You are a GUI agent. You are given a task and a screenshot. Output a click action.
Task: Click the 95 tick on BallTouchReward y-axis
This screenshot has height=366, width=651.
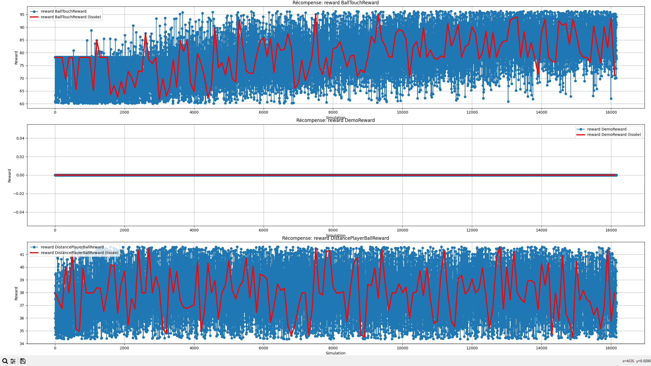pos(22,15)
